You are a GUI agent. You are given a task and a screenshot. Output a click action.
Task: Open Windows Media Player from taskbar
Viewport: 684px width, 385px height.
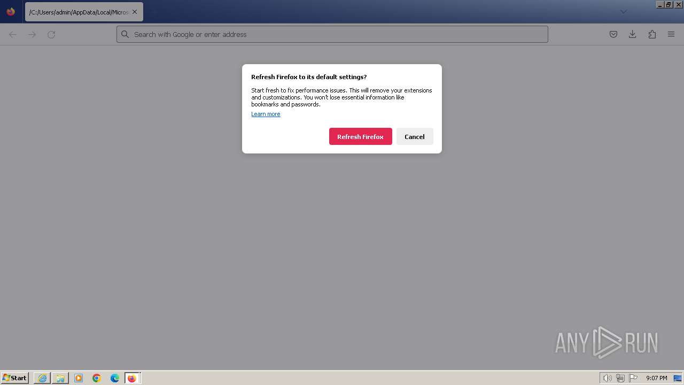pyautogui.click(x=79, y=378)
